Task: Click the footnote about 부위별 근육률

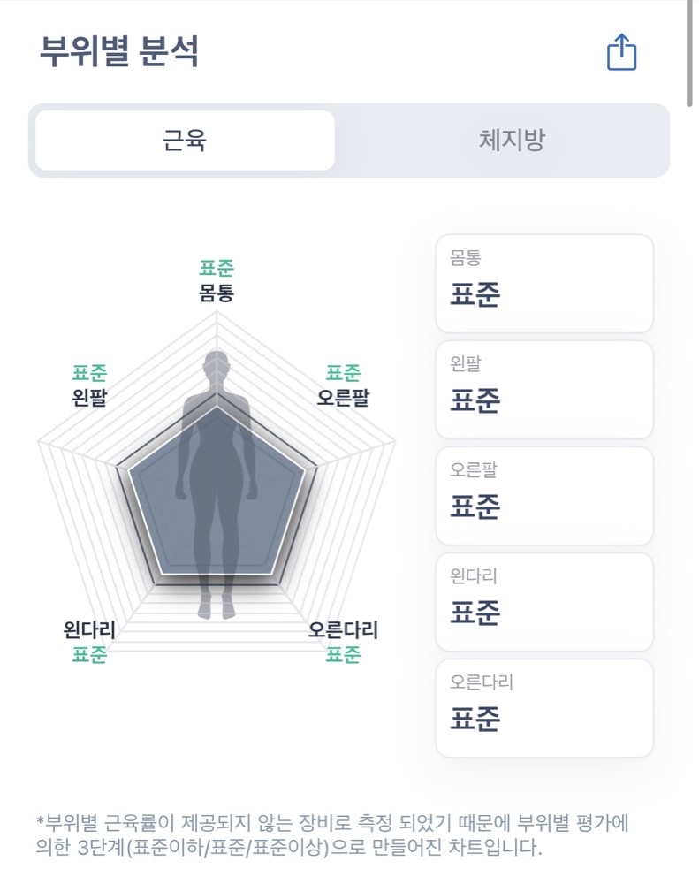Action: coord(332,834)
